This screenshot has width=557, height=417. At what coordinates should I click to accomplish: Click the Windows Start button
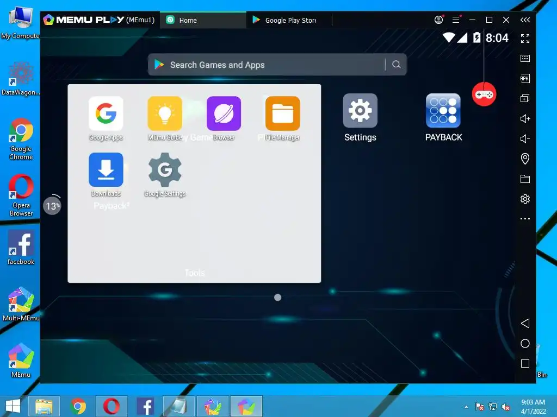point(13,406)
